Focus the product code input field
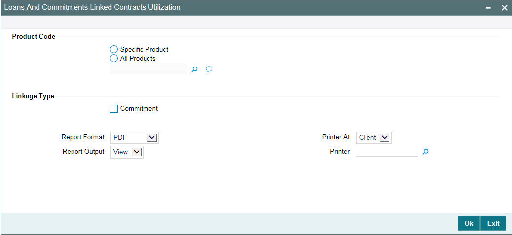This screenshot has height=235, width=512. (x=148, y=69)
